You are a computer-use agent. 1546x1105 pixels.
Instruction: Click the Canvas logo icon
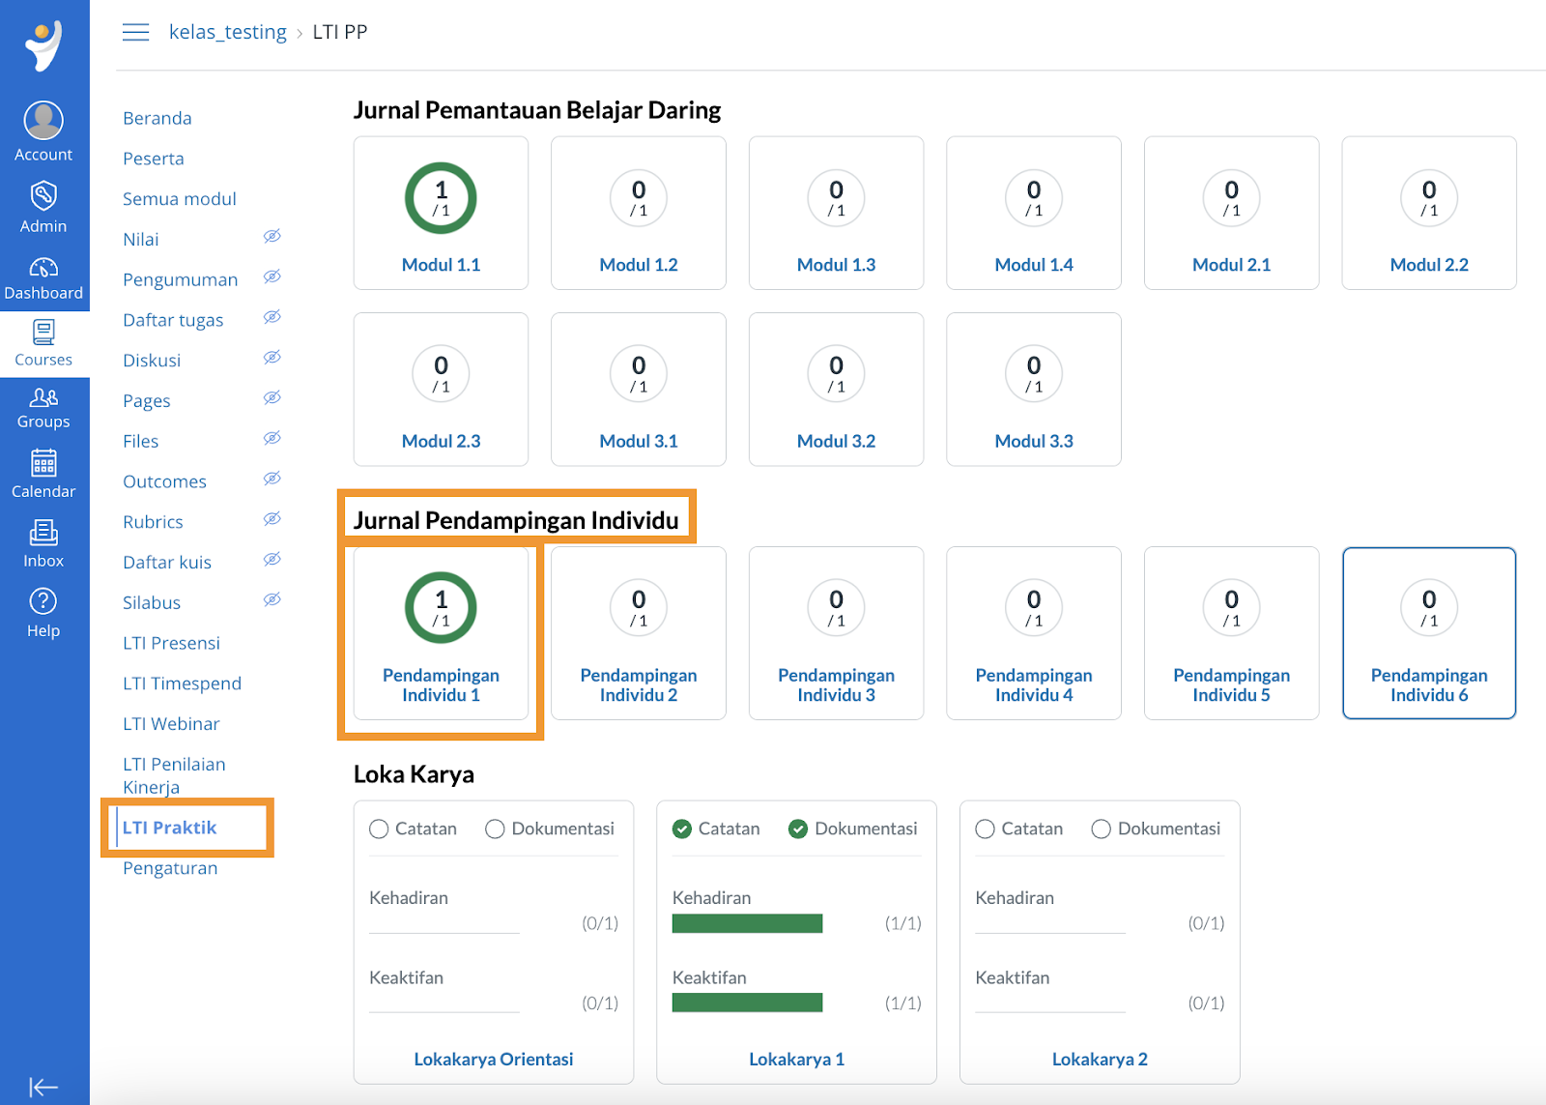[x=43, y=44]
